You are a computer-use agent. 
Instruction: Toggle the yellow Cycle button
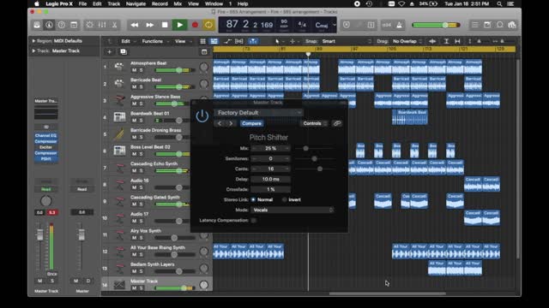(x=208, y=25)
